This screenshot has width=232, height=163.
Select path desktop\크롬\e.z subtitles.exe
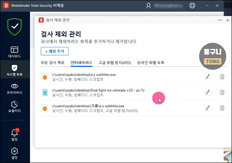(88, 106)
